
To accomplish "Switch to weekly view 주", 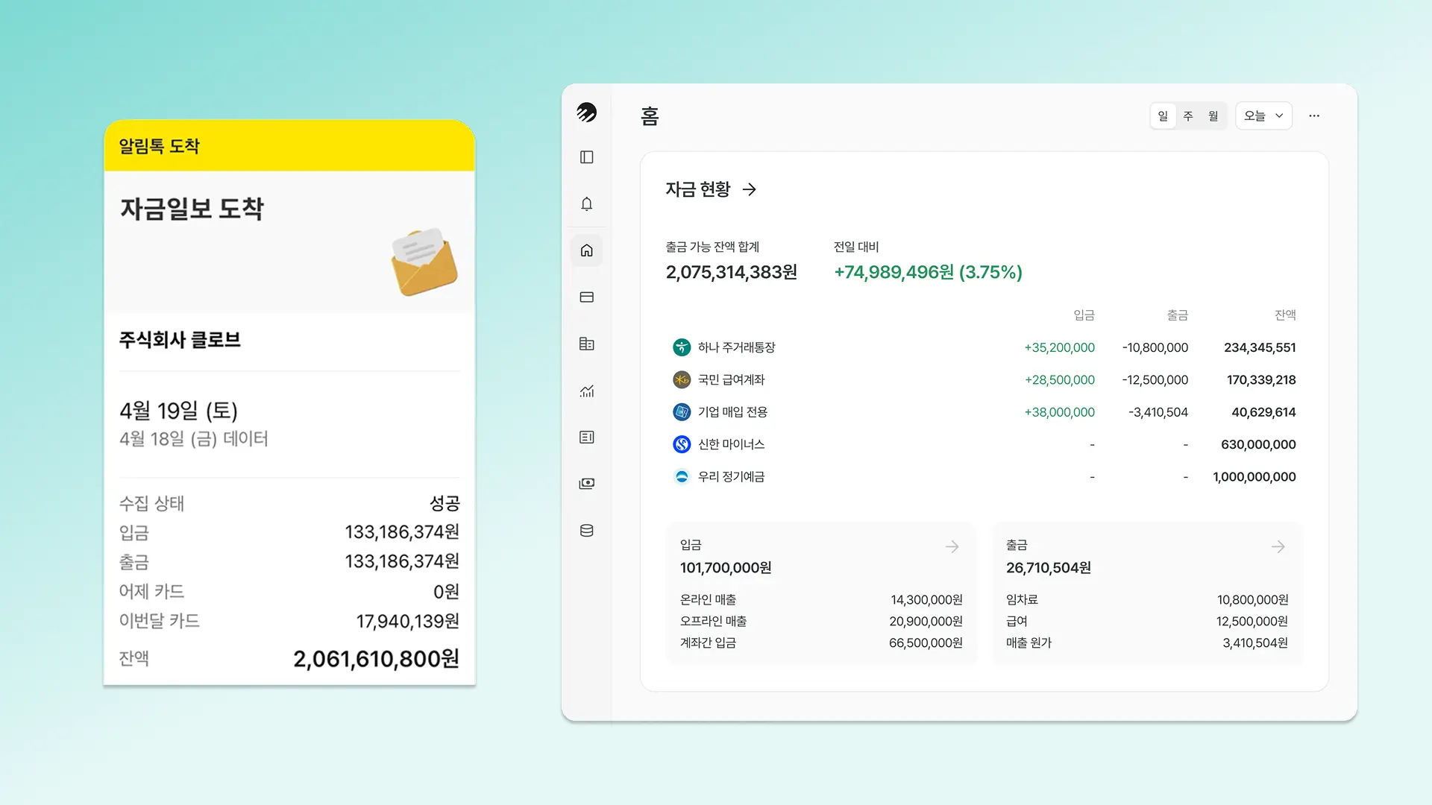I will 1188,116.
